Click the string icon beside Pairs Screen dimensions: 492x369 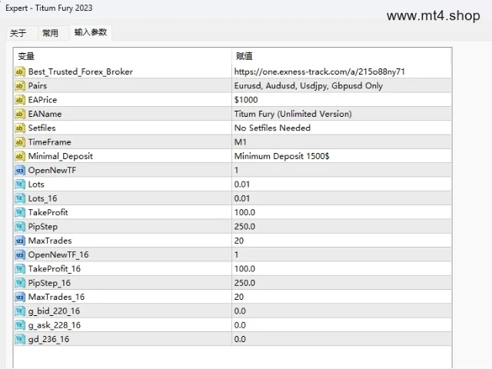(20, 85)
